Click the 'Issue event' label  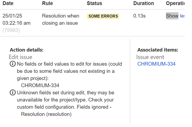[x=150, y=57]
